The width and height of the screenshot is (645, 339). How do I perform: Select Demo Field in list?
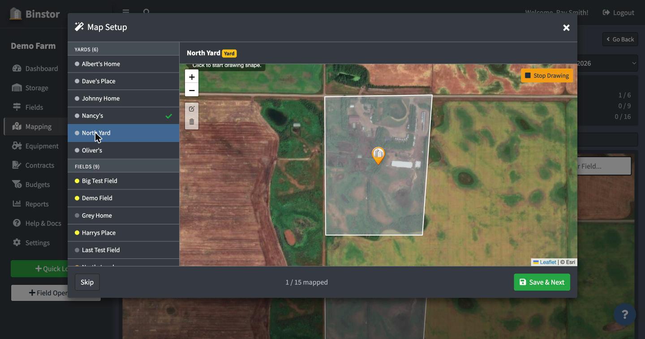123,198
